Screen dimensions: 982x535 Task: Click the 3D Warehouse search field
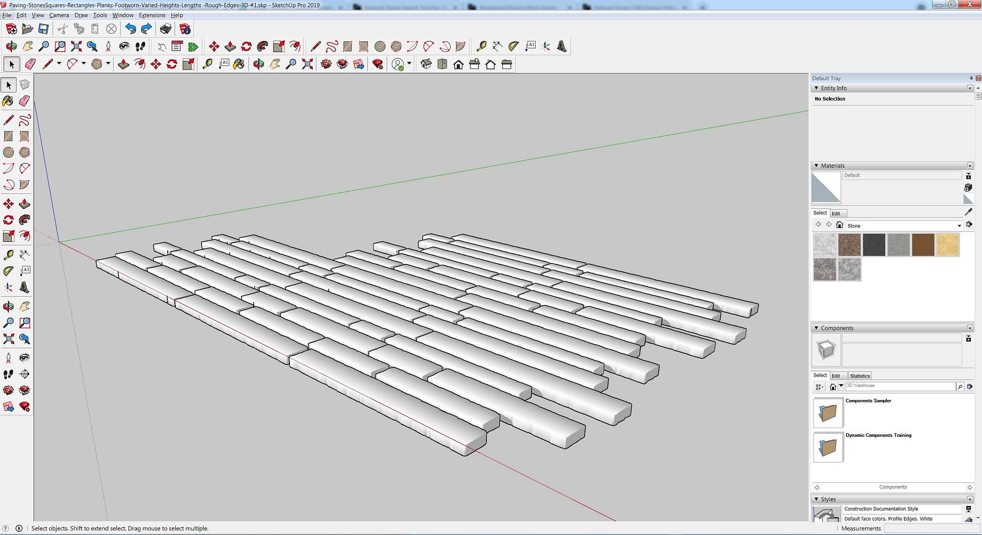coord(900,386)
